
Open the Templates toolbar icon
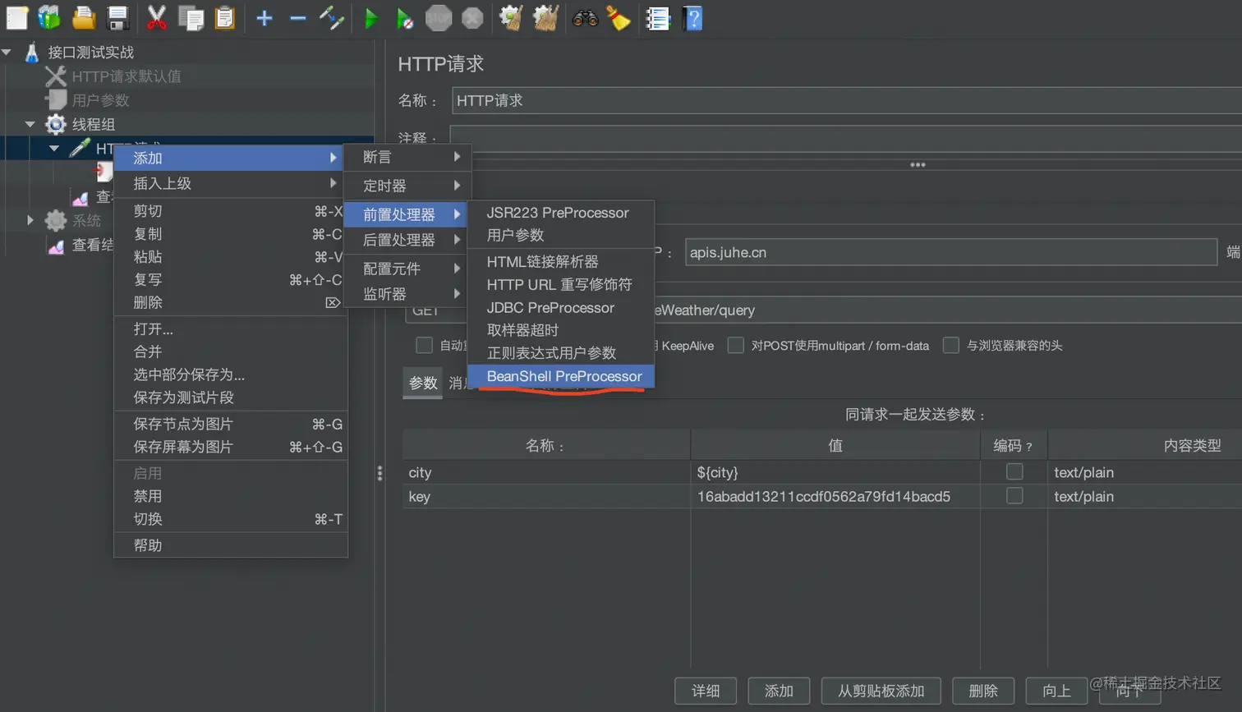coord(49,17)
